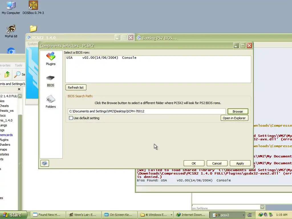
Task: Expand the pcsx2 taskbar group
Action: (244, 215)
